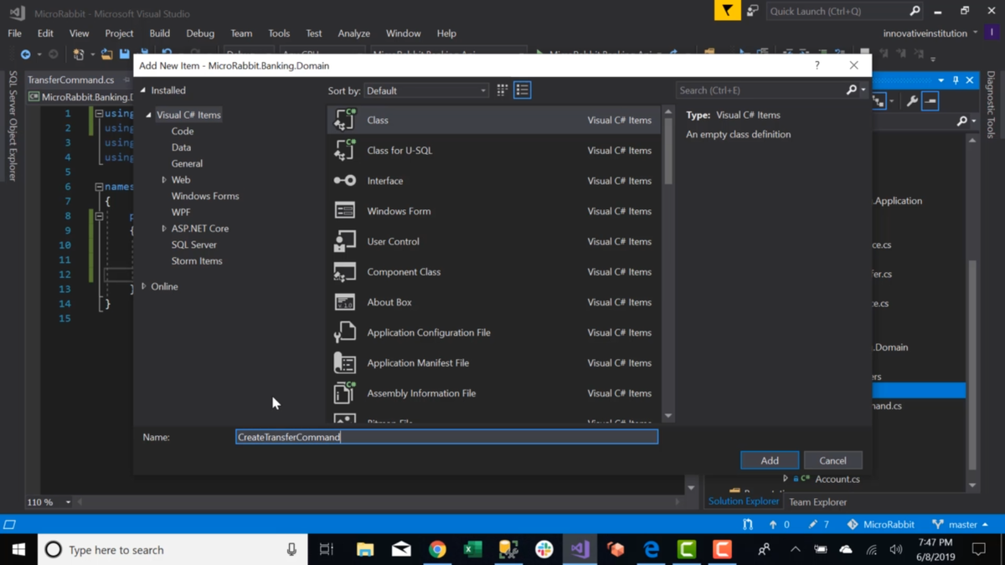Screen dimensions: 1005x565
Task: Click the search magnifier in the template search box
Action: [852, 90]
